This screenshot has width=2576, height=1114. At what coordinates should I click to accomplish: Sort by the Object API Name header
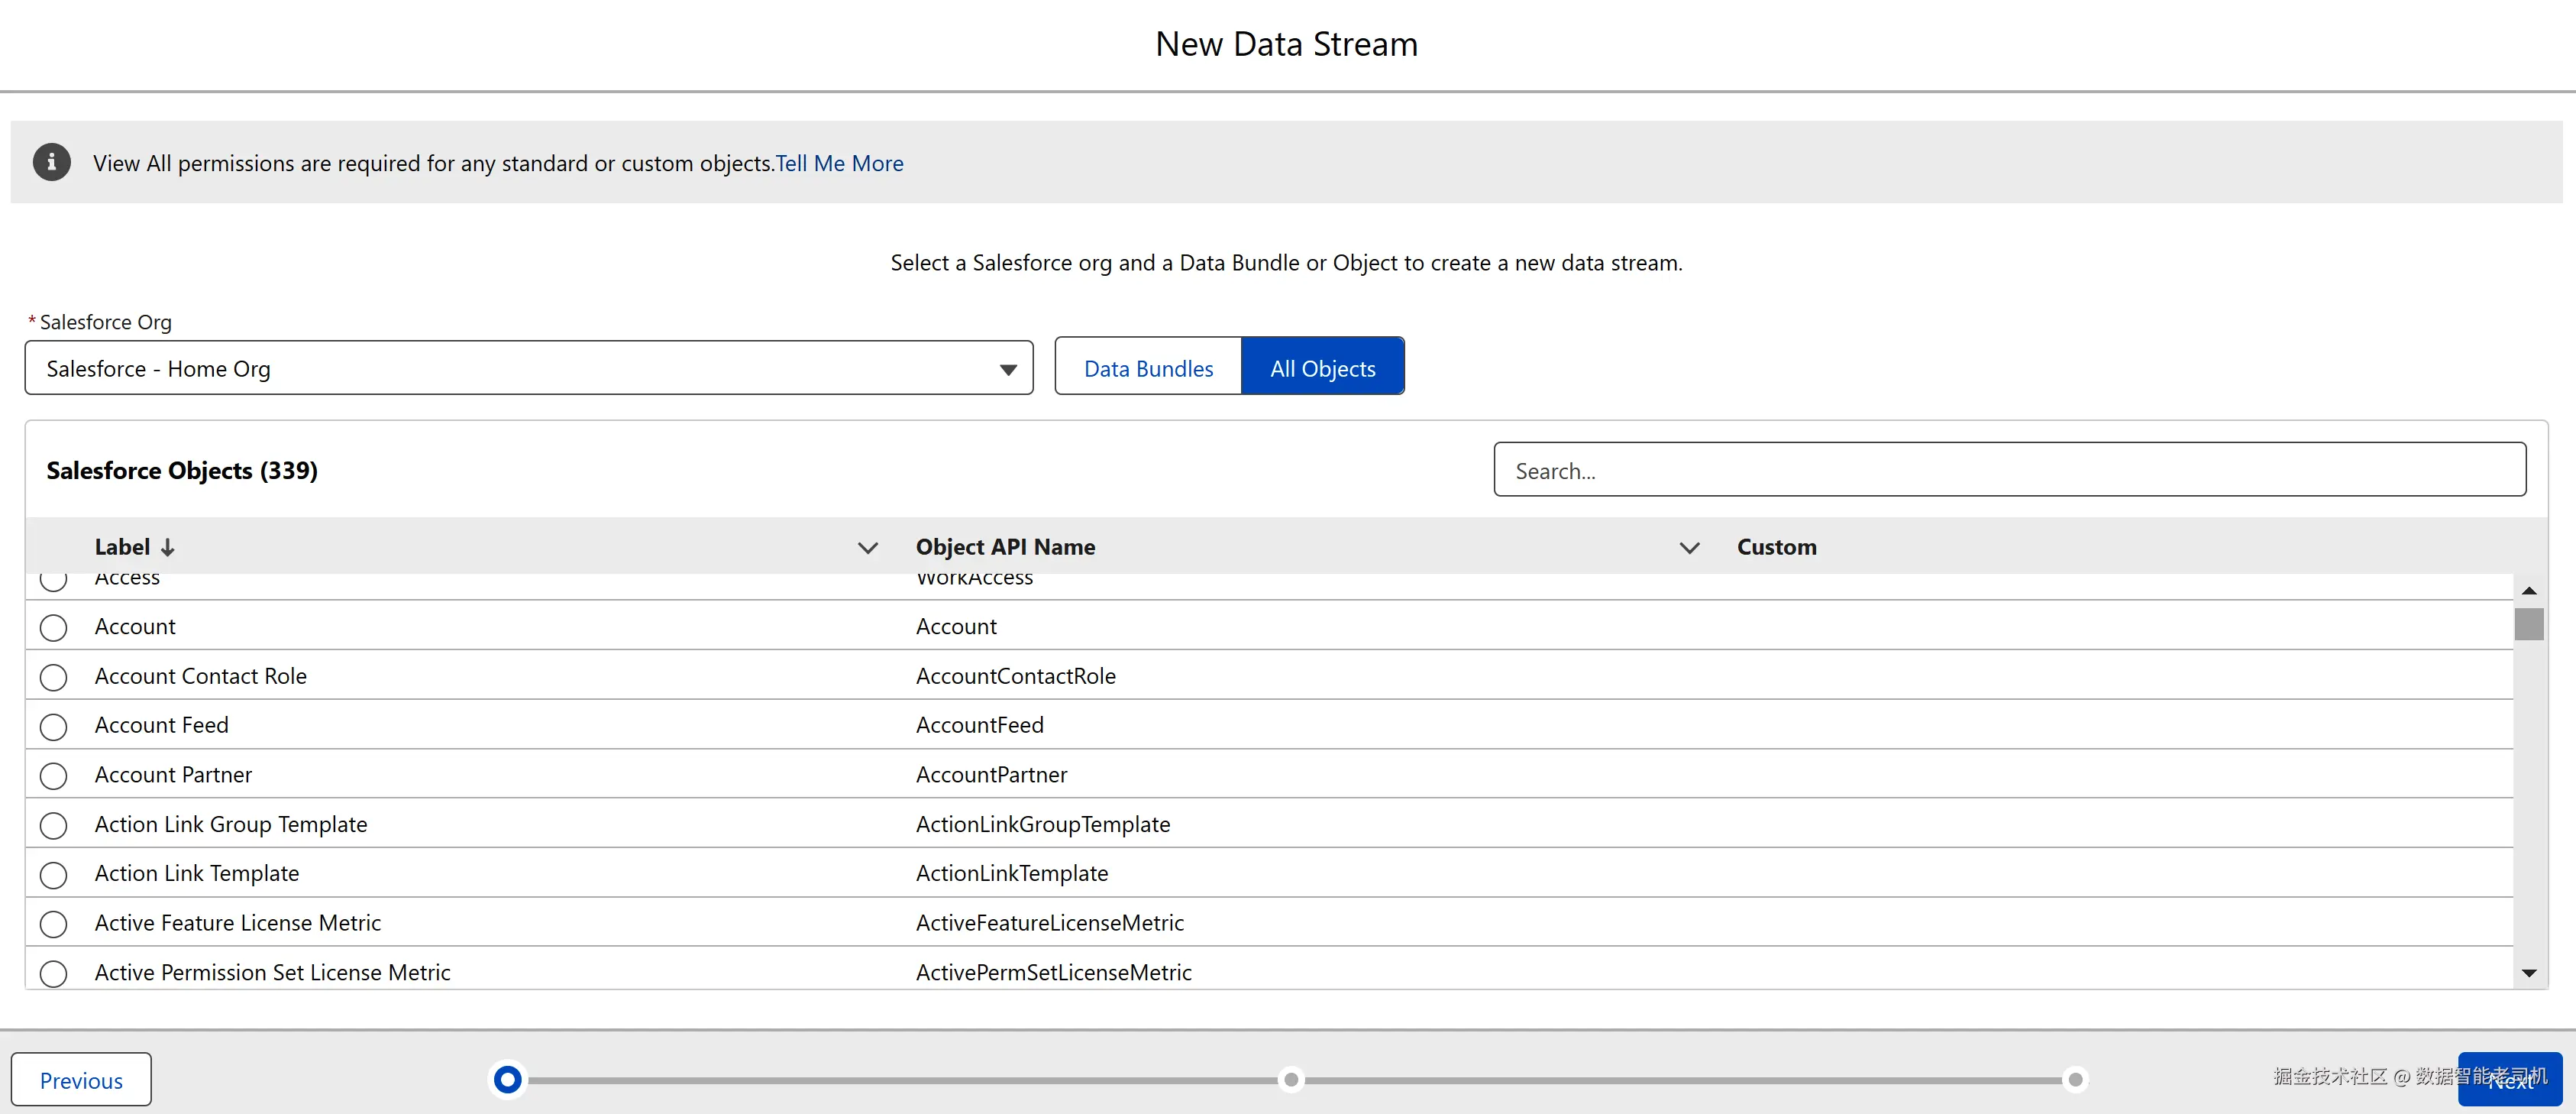[x=1005, y=546]
